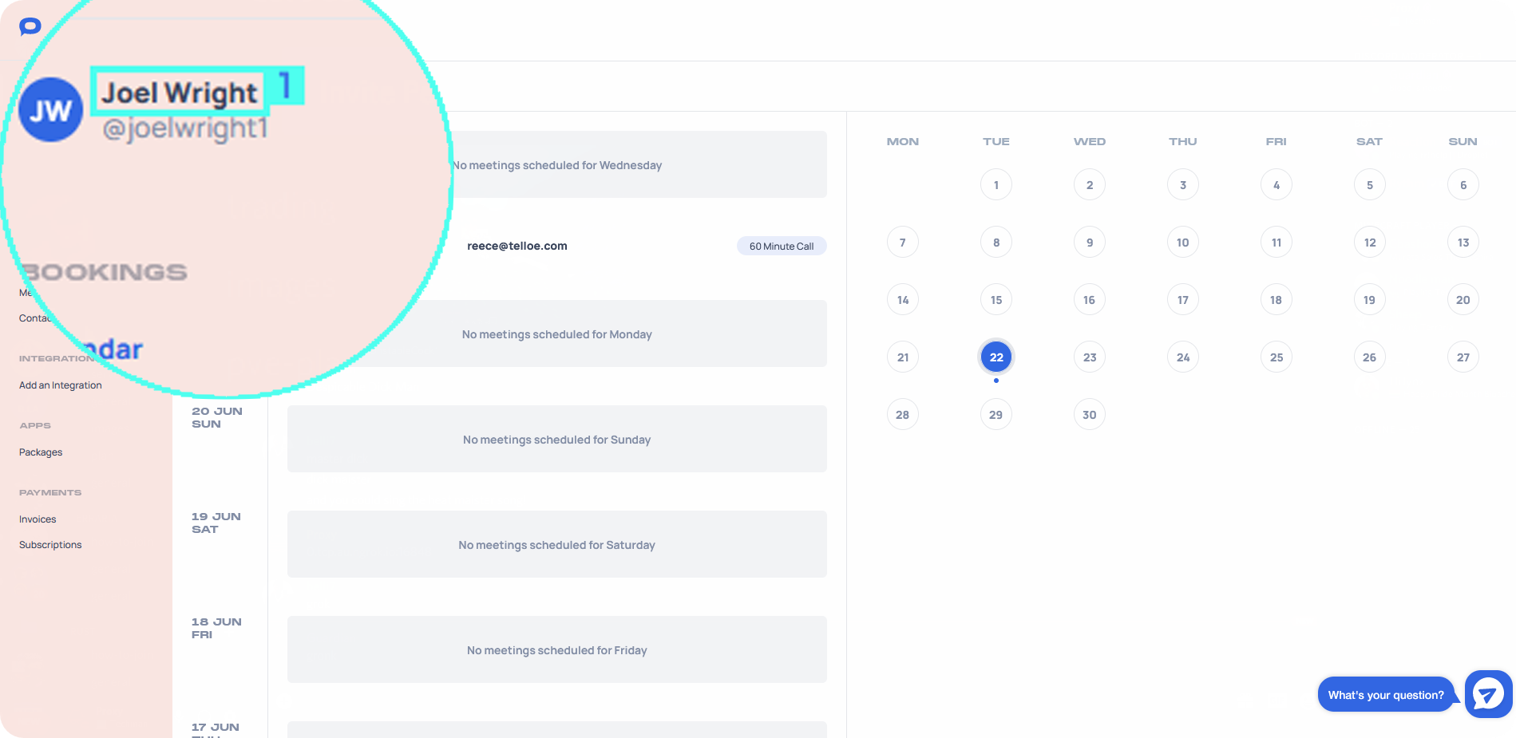Select day 23 in the calendar
The image size is (1516, 738).
[x=1090, y=357]
